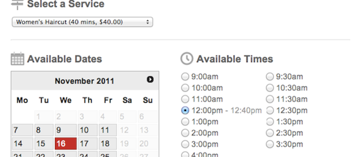The image size is (358, 157).
Task: Select the 9:00am time slot
Action: 185,76
